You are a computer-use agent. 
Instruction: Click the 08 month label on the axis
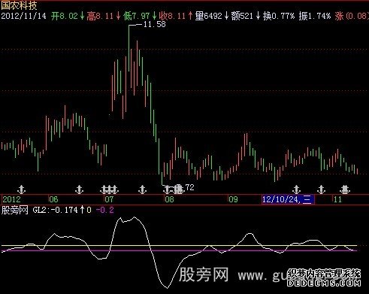(x=170, y=199)
